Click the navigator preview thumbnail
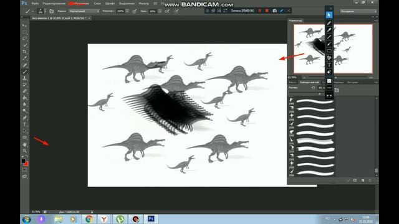This screenshot has height=224, width=399. click(333, 49)
